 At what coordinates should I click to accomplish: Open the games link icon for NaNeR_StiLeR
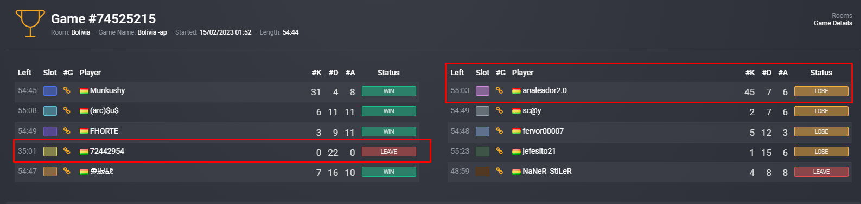click(x=499, y=171)
